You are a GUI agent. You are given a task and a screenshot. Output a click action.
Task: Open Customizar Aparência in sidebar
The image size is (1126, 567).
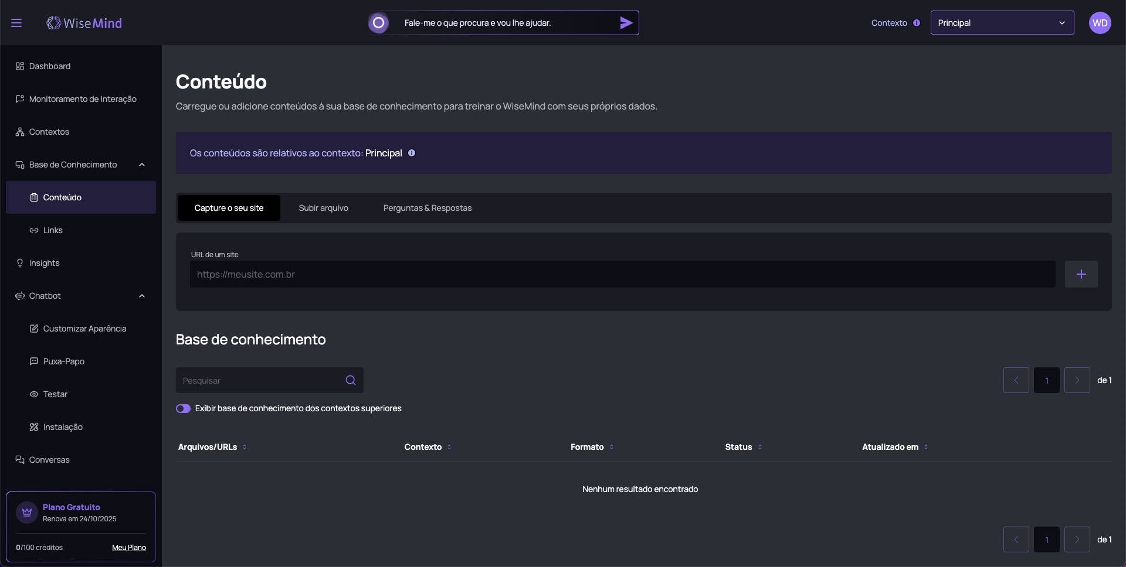(x=84, y=329)
